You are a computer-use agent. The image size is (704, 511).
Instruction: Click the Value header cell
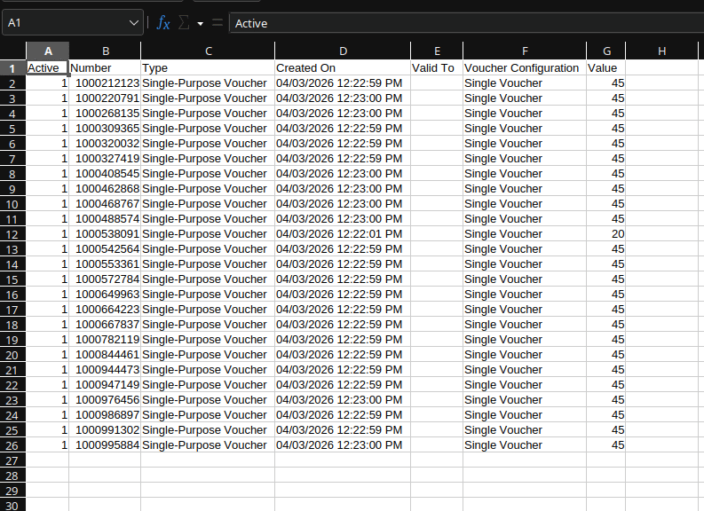point(606,67)
